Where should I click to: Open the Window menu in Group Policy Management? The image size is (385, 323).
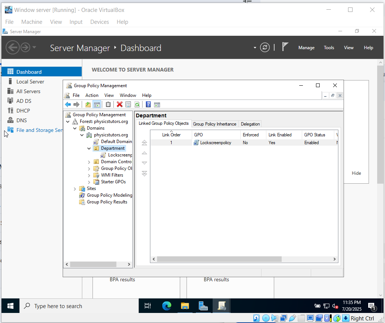pyautogui.click(x=128, y=95)
